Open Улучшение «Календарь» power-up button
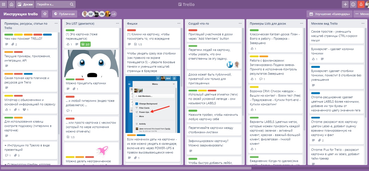369x171 pixels. point(329,14)
